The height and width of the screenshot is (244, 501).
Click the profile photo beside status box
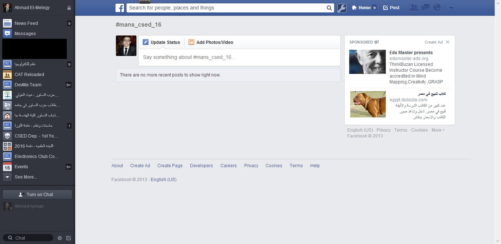pyautogui.click(x=126, y=46)
